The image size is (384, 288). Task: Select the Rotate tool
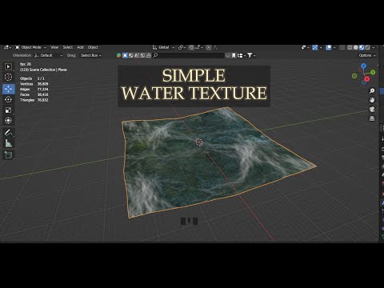tap(8, 99)
